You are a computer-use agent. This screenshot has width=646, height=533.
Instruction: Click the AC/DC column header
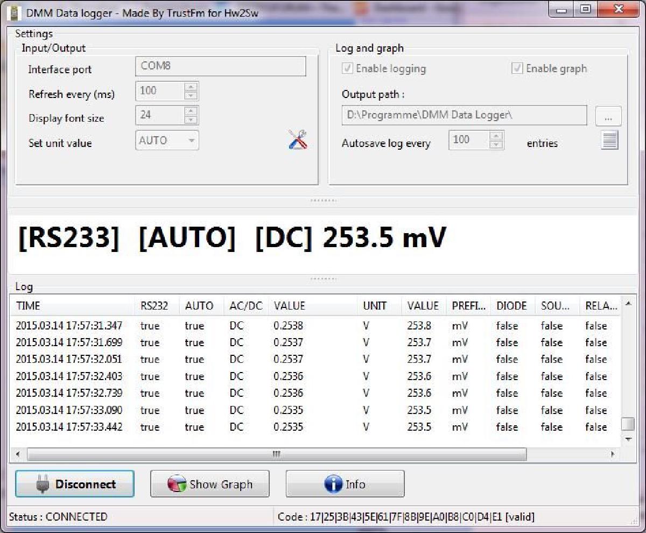[x=246, y=306]
